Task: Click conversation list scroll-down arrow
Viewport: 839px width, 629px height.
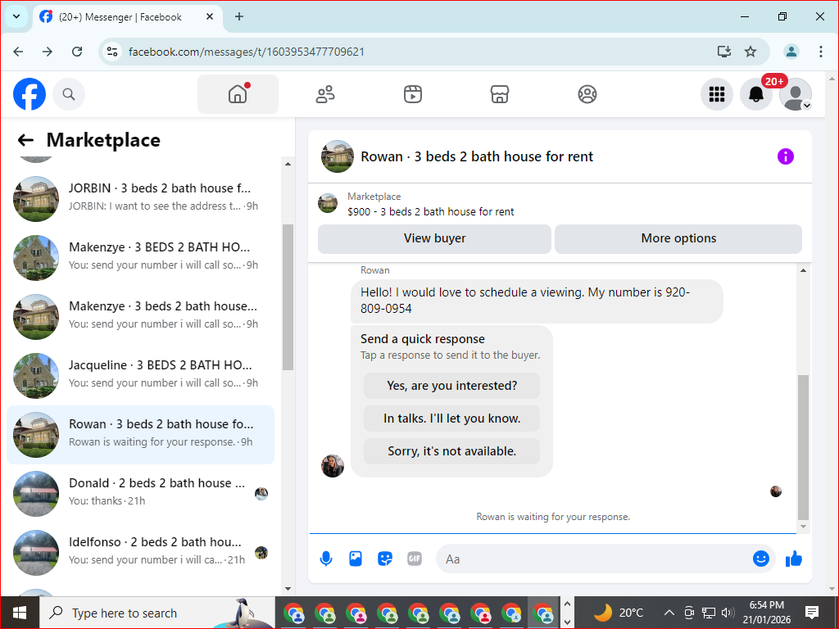Action: tap(288, 589)
